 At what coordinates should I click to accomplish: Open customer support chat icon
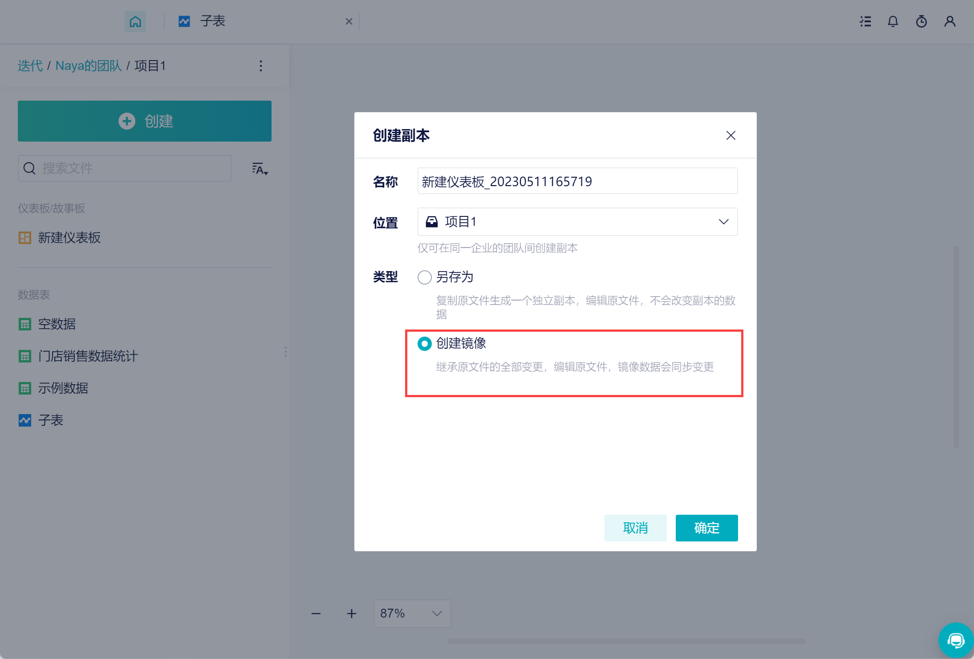click(955, 640)
